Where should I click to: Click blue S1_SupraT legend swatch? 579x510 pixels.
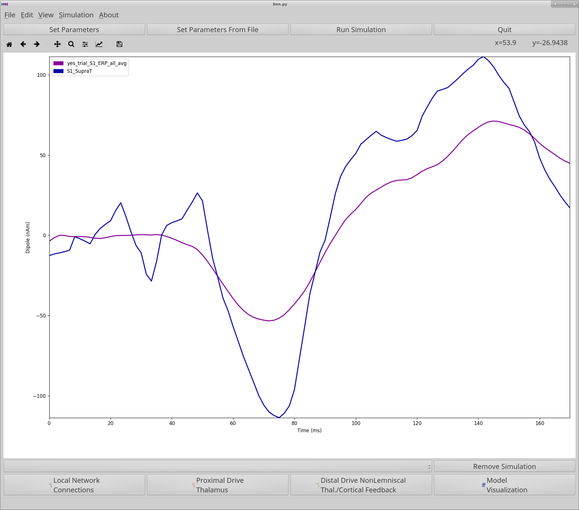coord(59,71)
